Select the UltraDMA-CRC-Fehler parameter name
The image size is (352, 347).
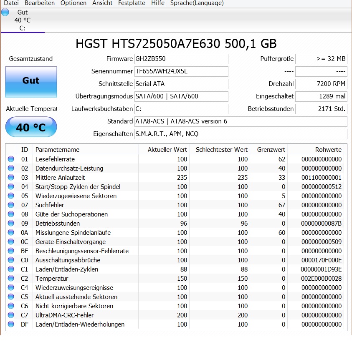[x=64, y=315]
